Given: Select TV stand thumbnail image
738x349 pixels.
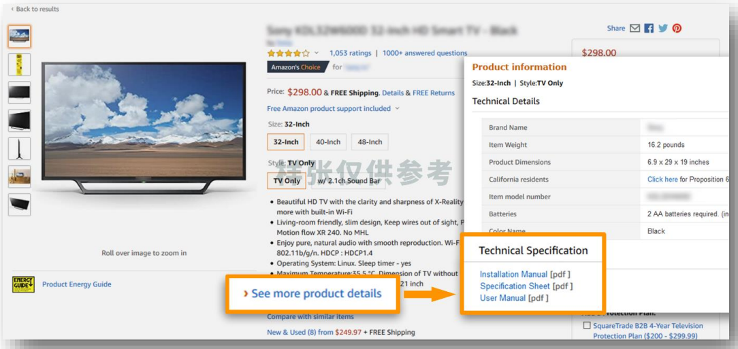Looking at the screenshot, I should [19, 148].
